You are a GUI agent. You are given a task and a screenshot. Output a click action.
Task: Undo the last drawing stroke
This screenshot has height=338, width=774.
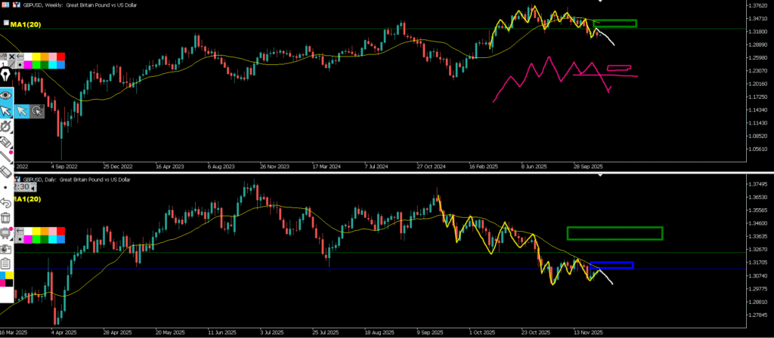click(x=6, y=202)
